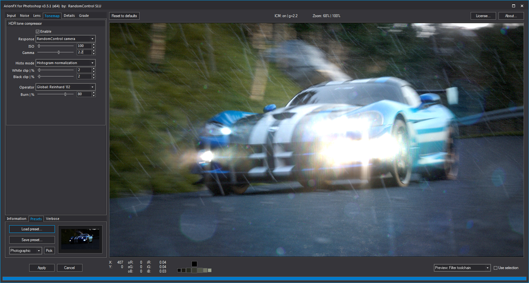Screen dimensions: 529x283
Task: Show the Verbose tab
Action: 53,219
